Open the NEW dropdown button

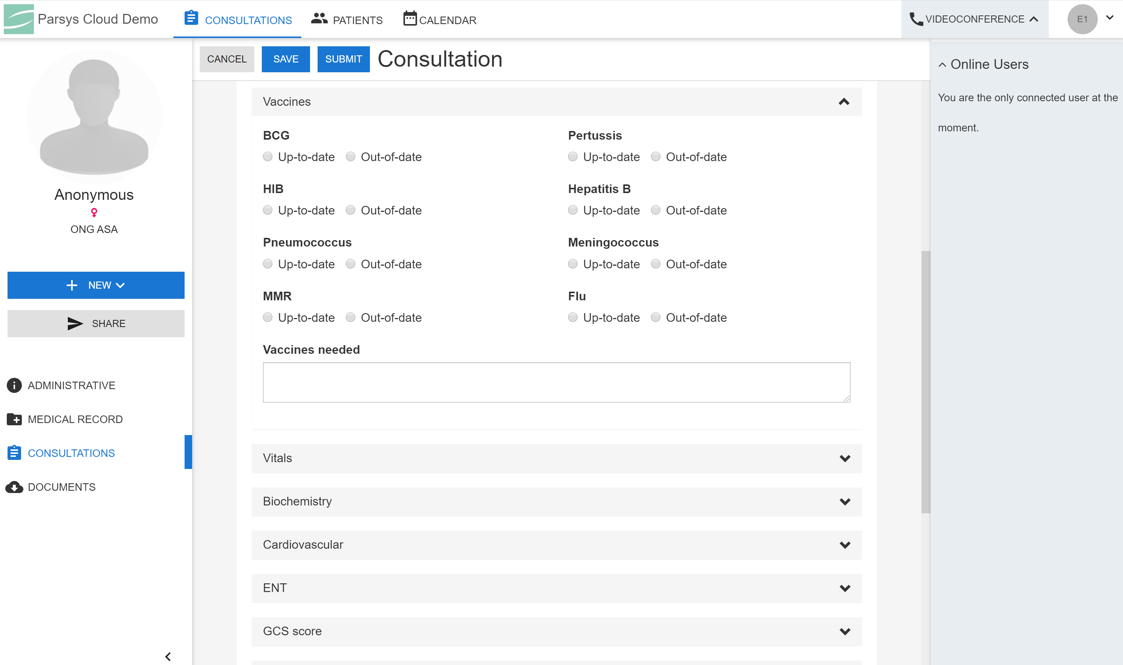[96, 285]
